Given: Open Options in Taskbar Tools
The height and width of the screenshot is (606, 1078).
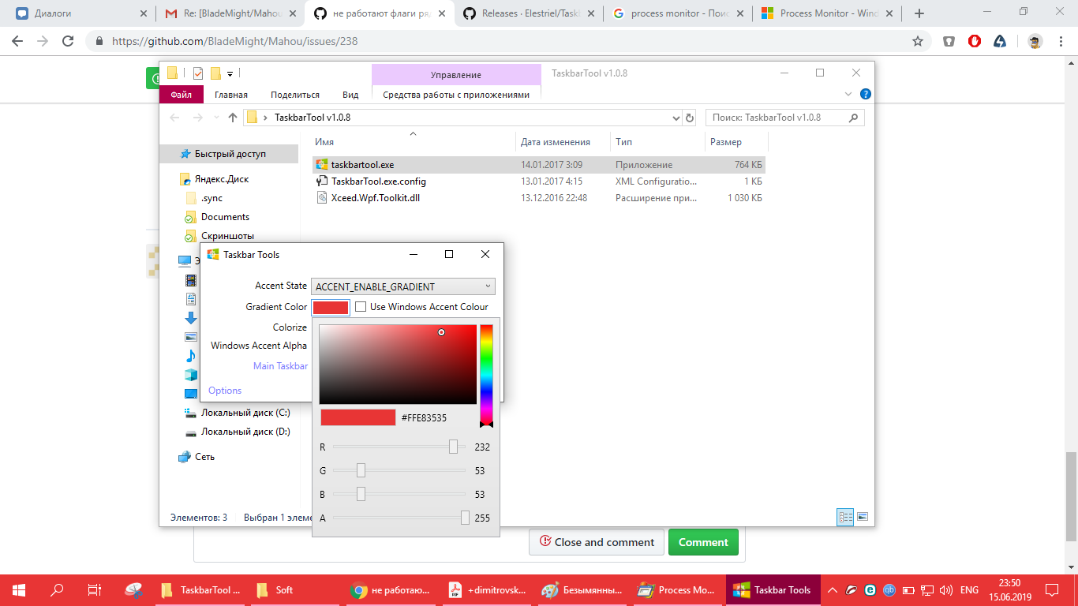Looking at the screenshot, I should point(225,391).
